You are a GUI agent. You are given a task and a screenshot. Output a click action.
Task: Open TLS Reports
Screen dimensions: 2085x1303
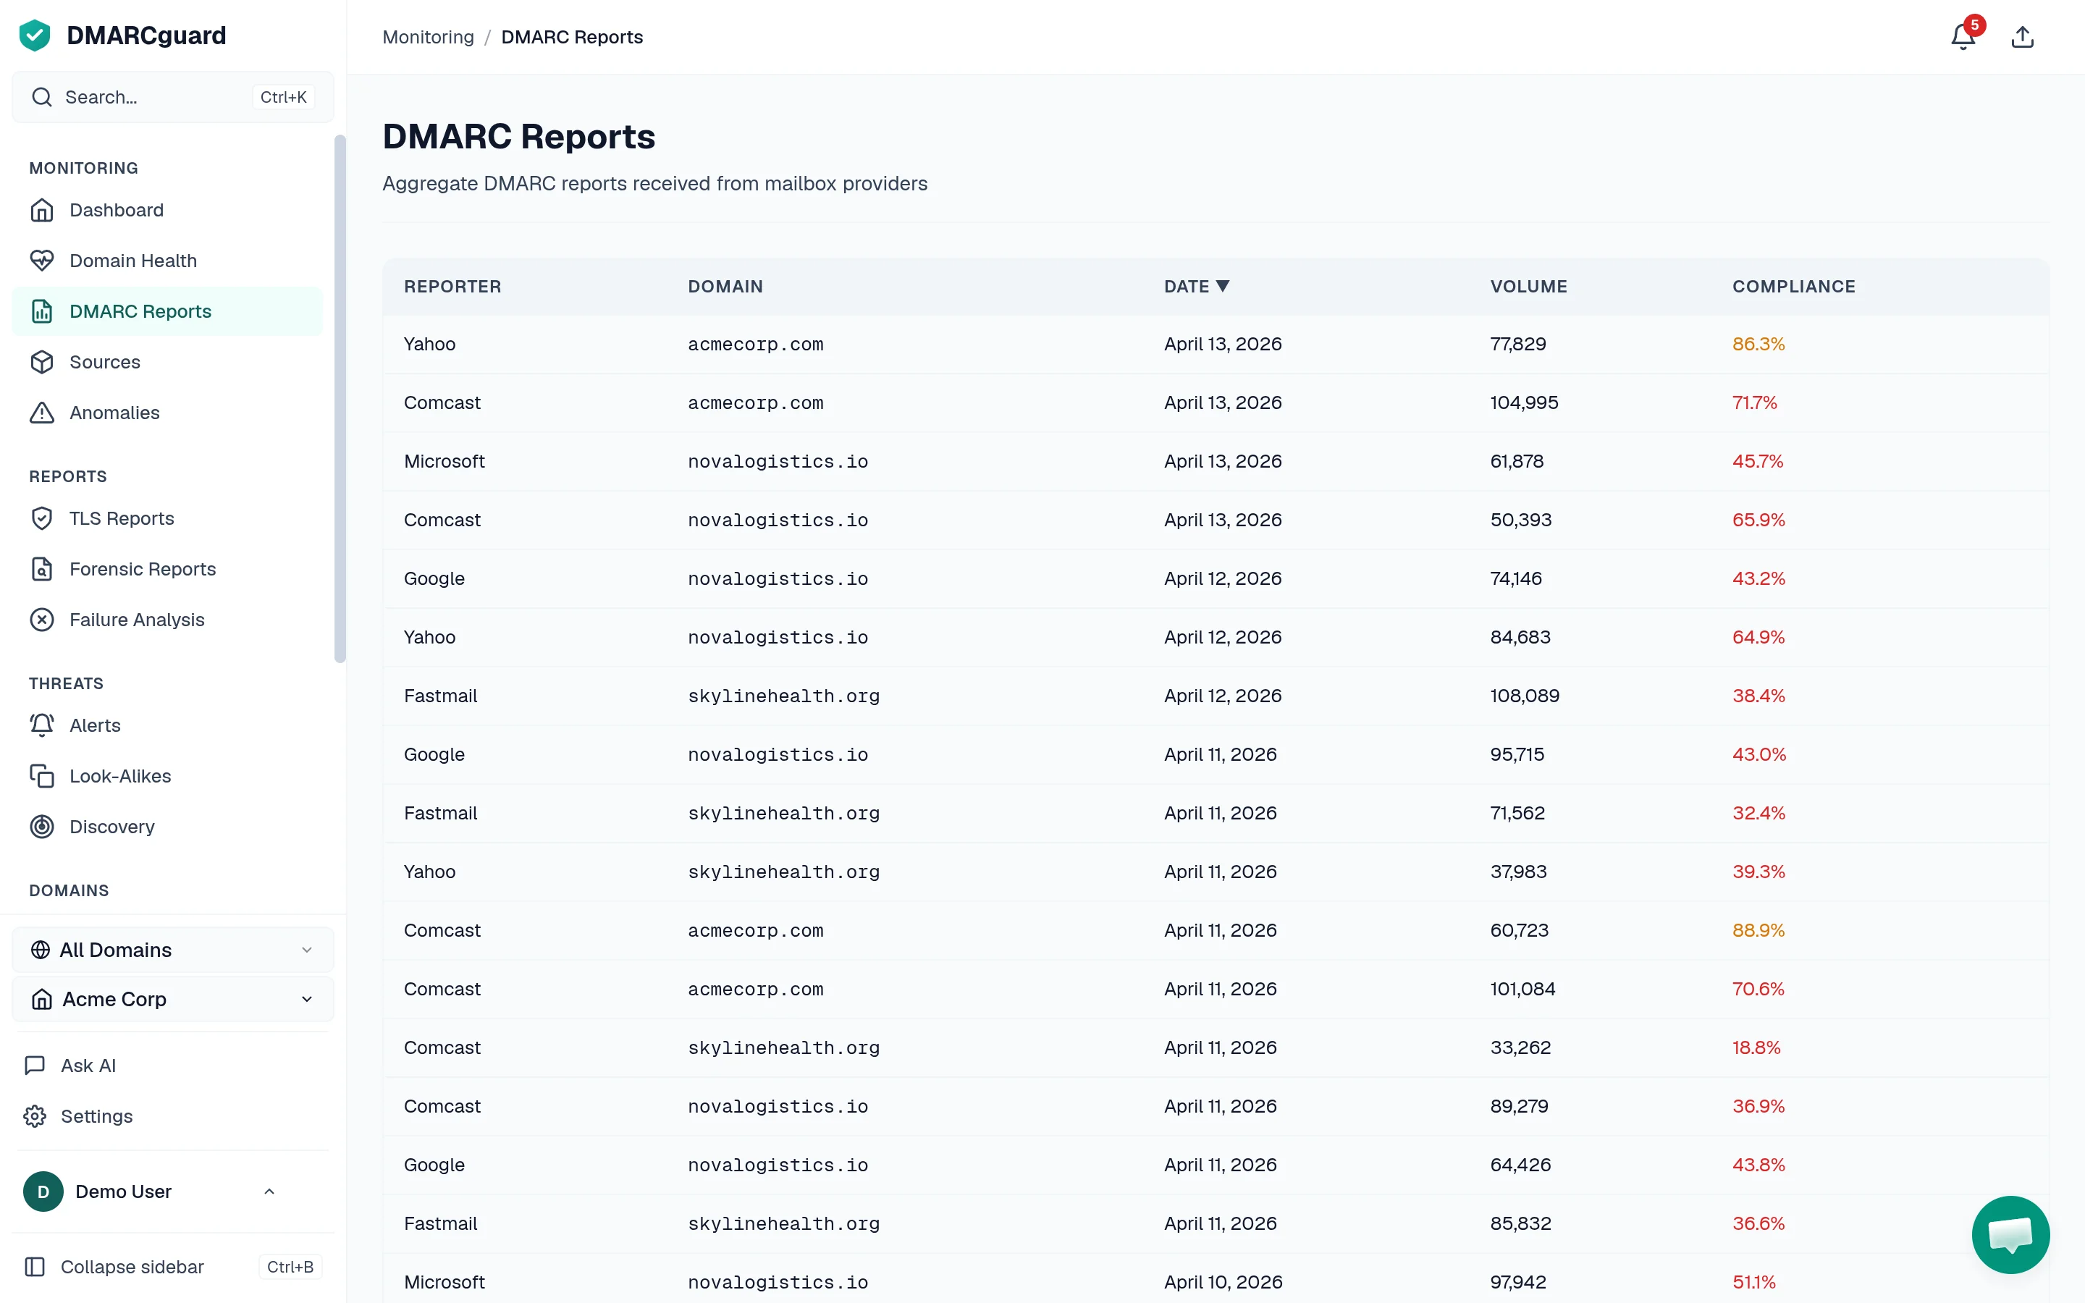coord(167,518)
